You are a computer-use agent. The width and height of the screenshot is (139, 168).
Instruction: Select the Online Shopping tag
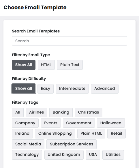click(x=55, y=134)
